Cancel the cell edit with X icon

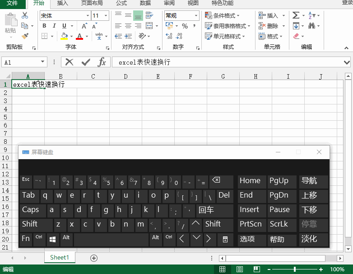click(x=69, y=62)
